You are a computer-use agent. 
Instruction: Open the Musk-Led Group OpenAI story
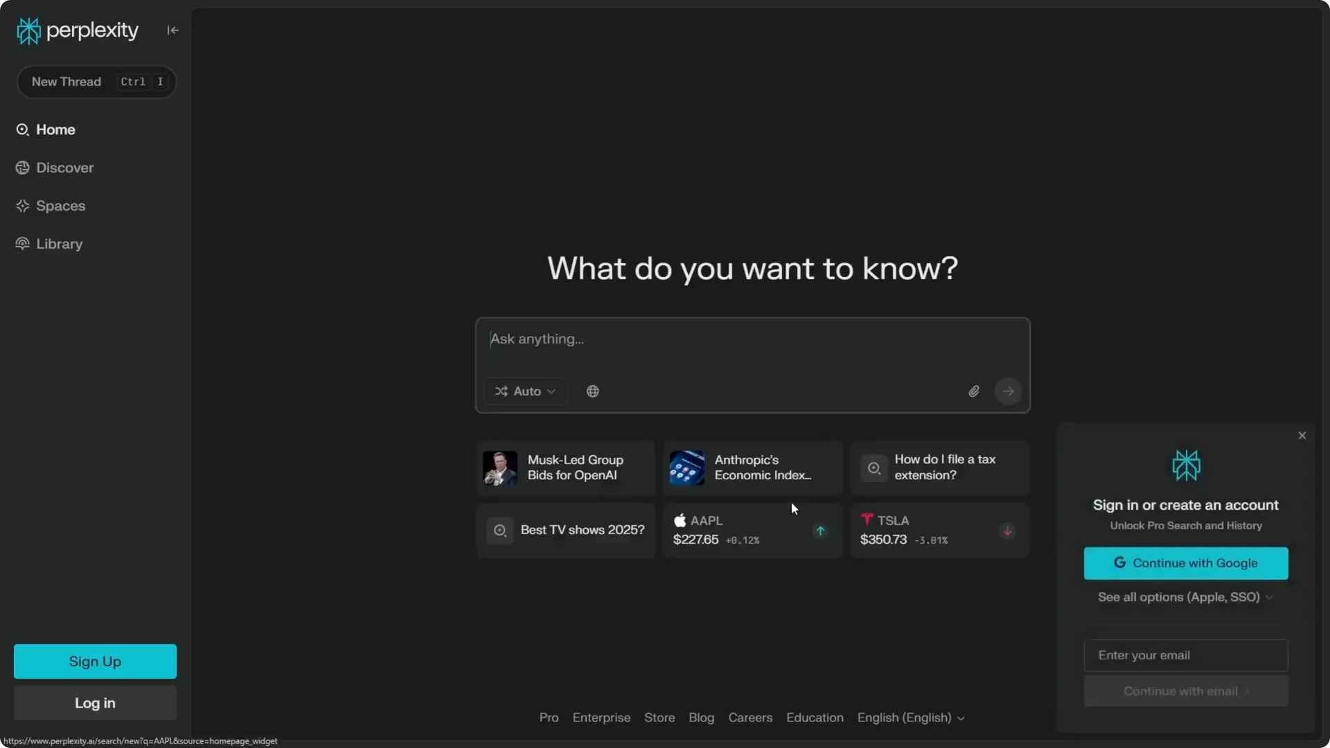(565, 467)
